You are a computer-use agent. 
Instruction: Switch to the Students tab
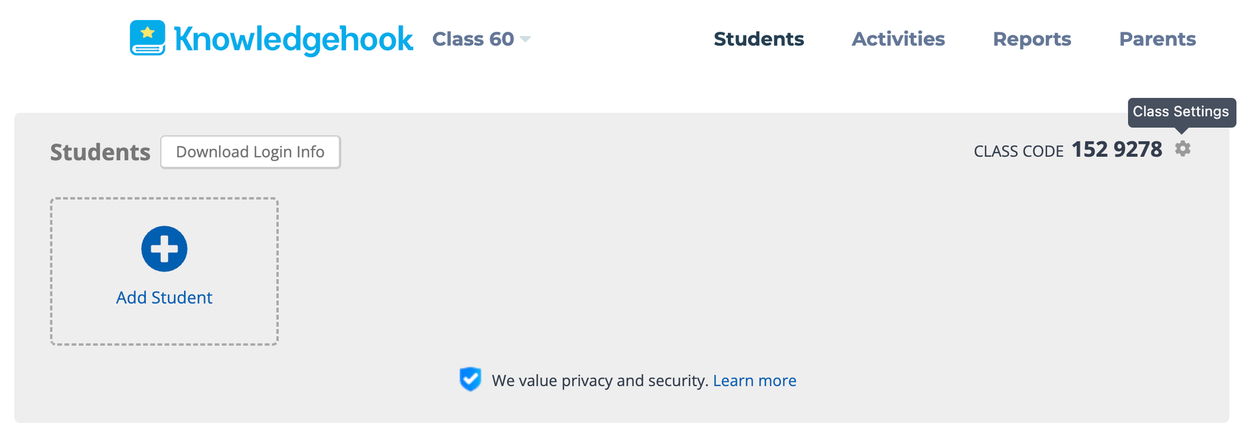(759, 39)
